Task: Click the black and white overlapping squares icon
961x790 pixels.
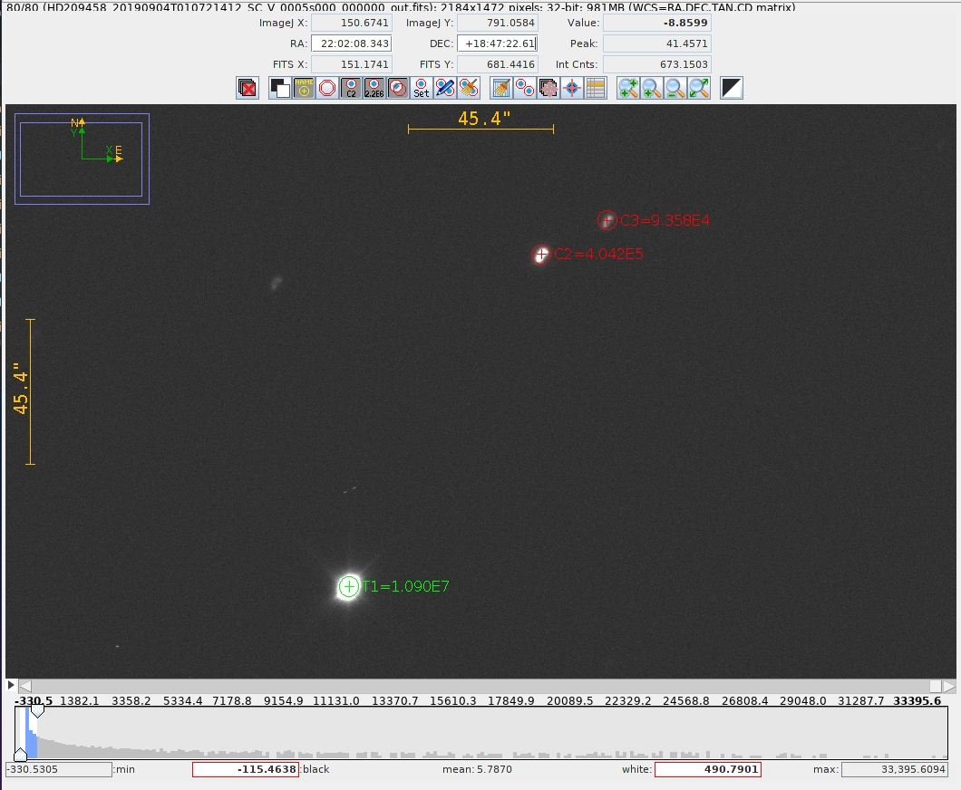Action: 280,88
